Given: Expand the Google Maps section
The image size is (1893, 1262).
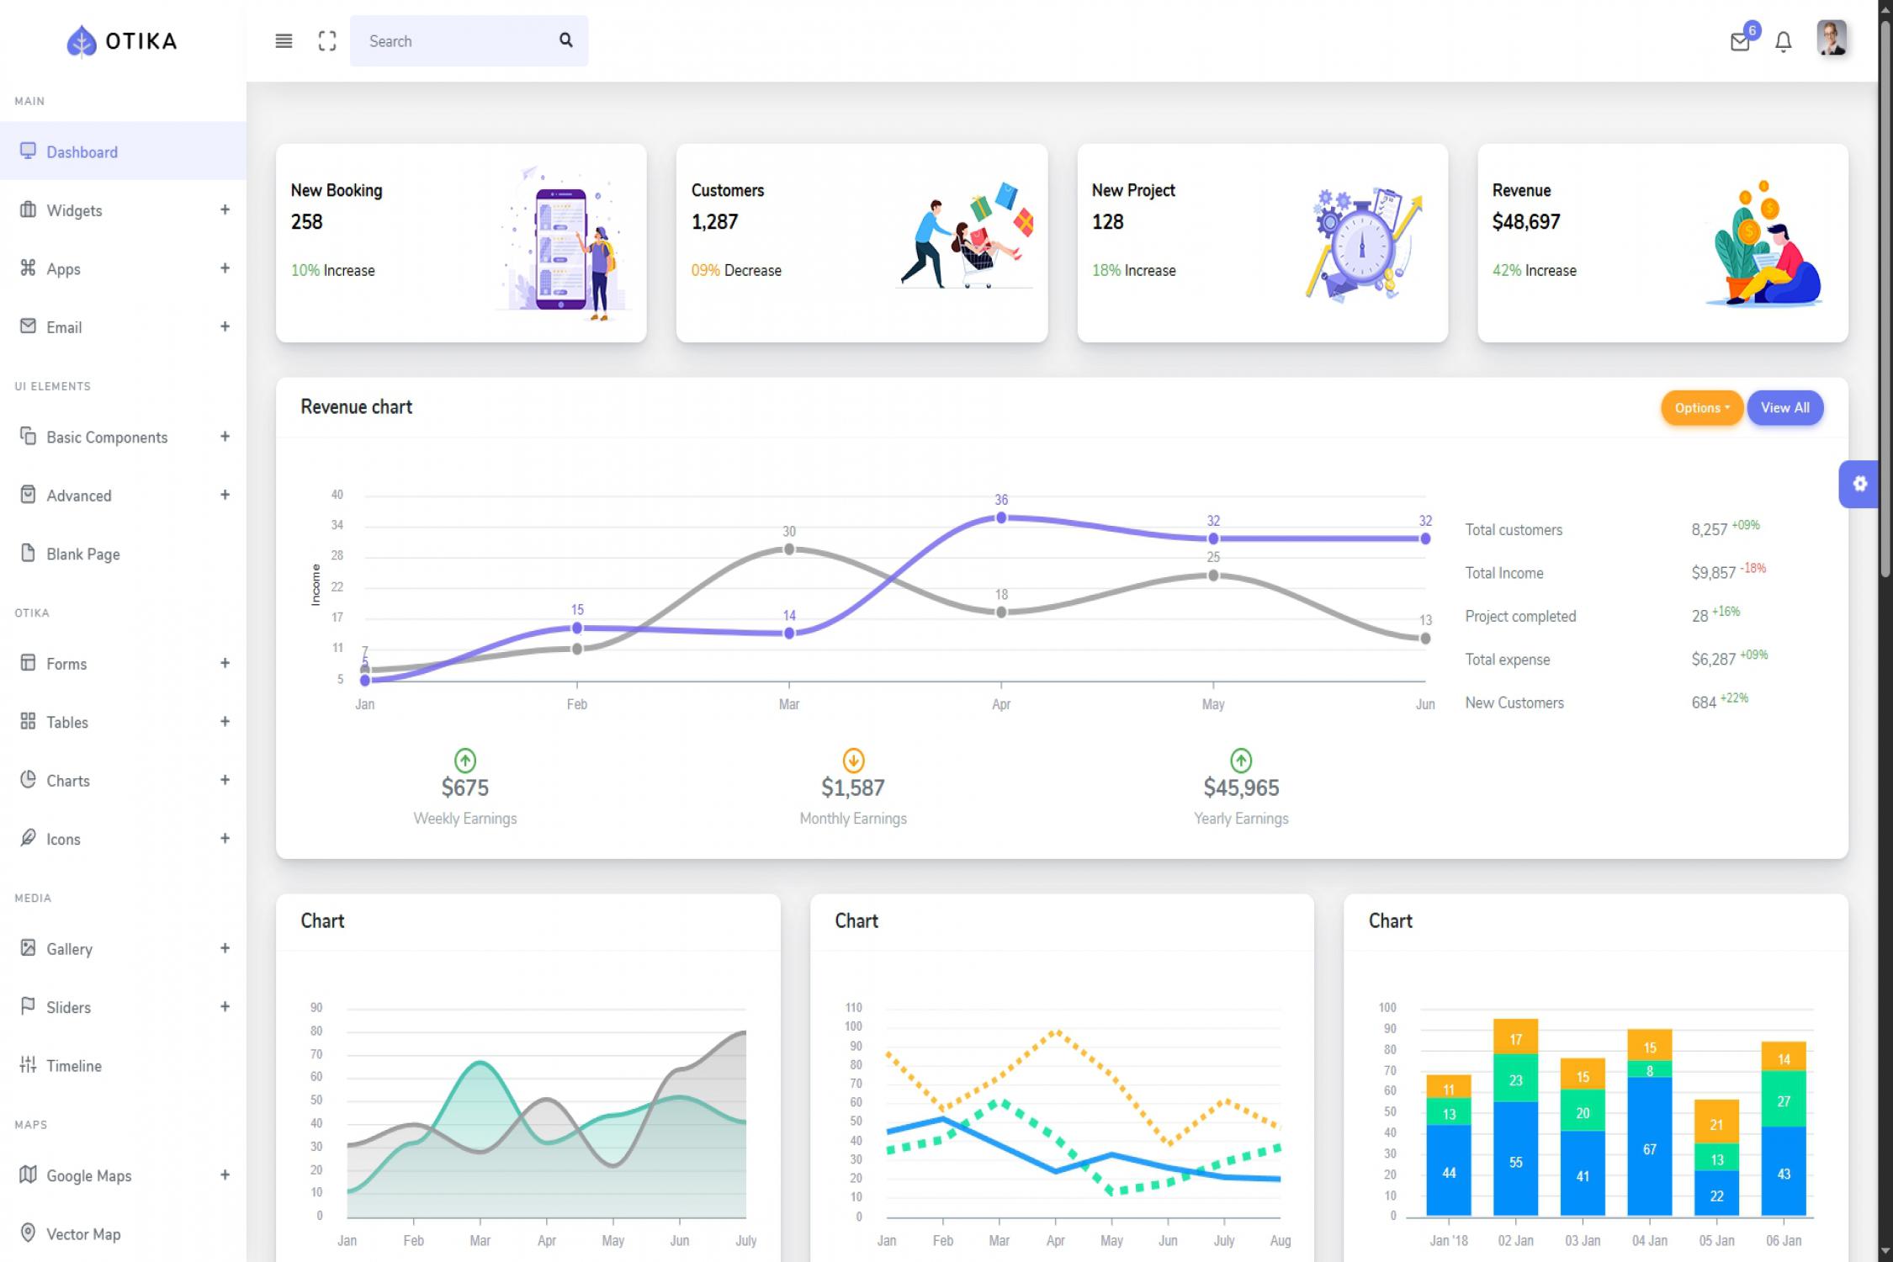Looking at the screenshot, I should 225,1175.
